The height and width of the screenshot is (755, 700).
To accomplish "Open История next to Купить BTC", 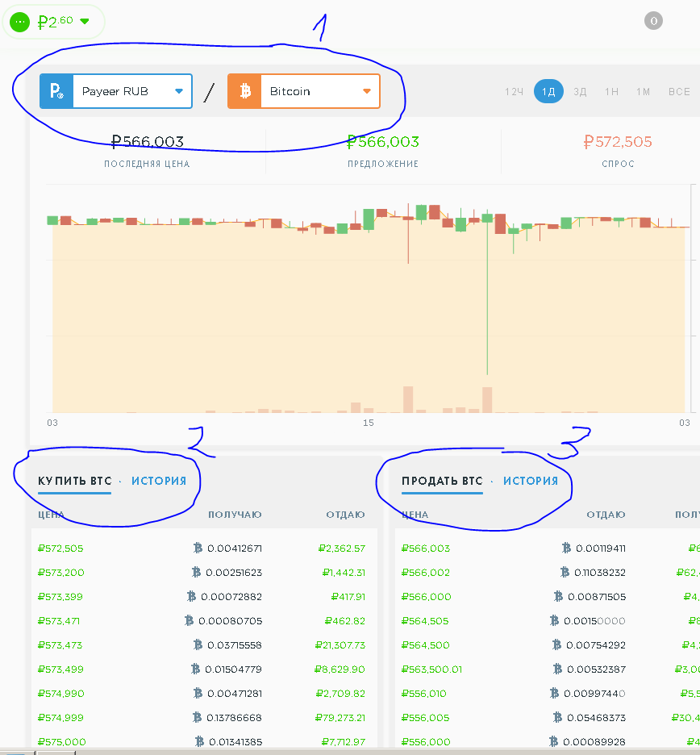I will pos(159,481).
